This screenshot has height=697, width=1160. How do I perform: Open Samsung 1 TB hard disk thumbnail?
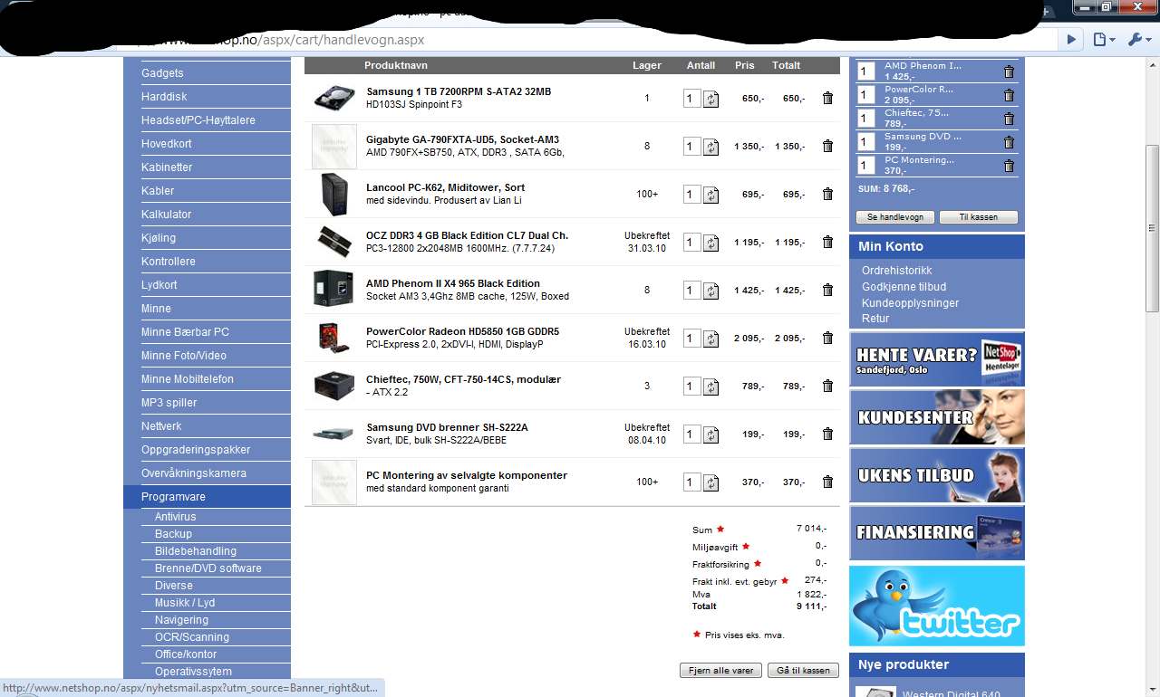334,98
